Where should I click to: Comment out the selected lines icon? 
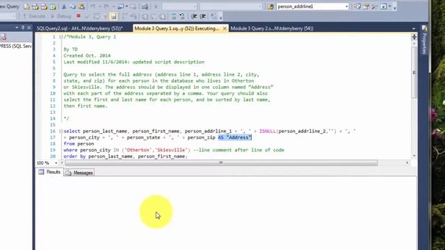point(173,17)
